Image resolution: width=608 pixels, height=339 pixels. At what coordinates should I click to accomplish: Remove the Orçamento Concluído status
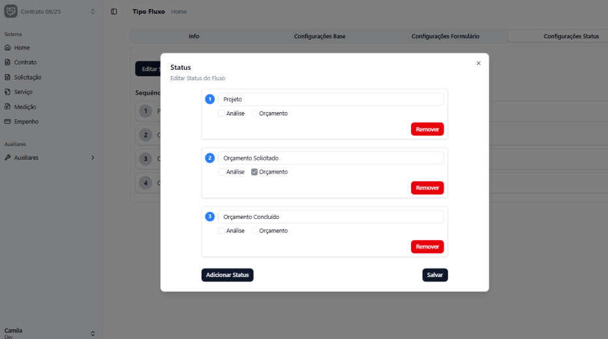click(427, 247)
